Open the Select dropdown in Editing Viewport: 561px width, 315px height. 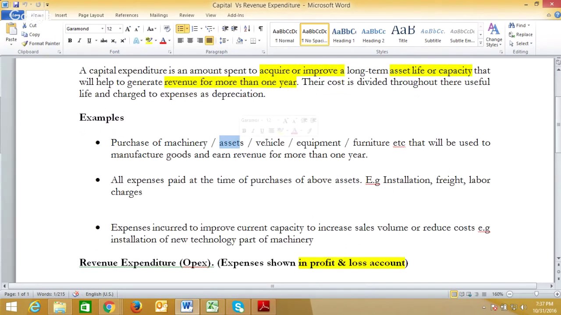(x=521, y=43)
